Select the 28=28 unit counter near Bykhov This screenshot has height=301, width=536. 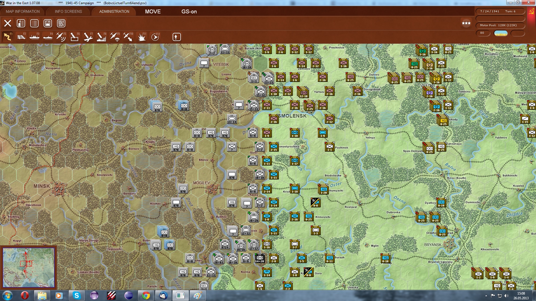coord(254,217)
